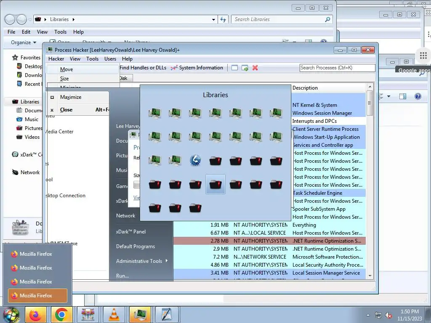Open Videos library in navigation pane
Viewport: 431px width, 323px height.
pyautogui.click(x=28, y=137)
